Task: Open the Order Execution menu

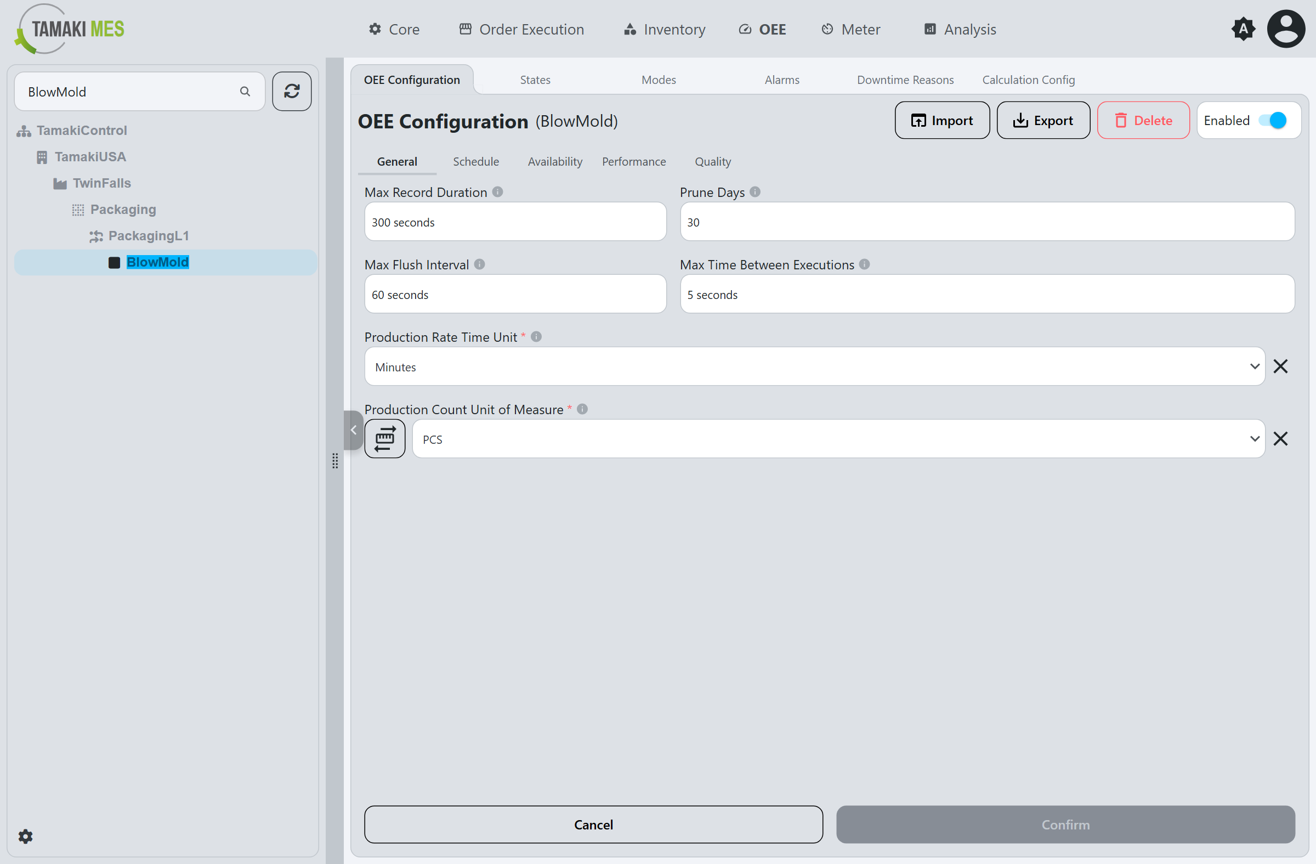Action: [521, 29]
